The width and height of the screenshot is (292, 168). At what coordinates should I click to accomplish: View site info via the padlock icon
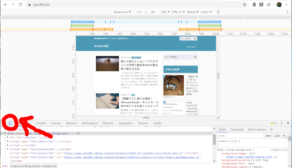pyautogui.click(x=29, y=5)
